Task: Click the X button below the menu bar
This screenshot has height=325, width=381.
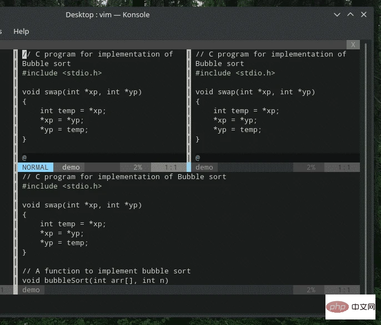Action: 353,44
